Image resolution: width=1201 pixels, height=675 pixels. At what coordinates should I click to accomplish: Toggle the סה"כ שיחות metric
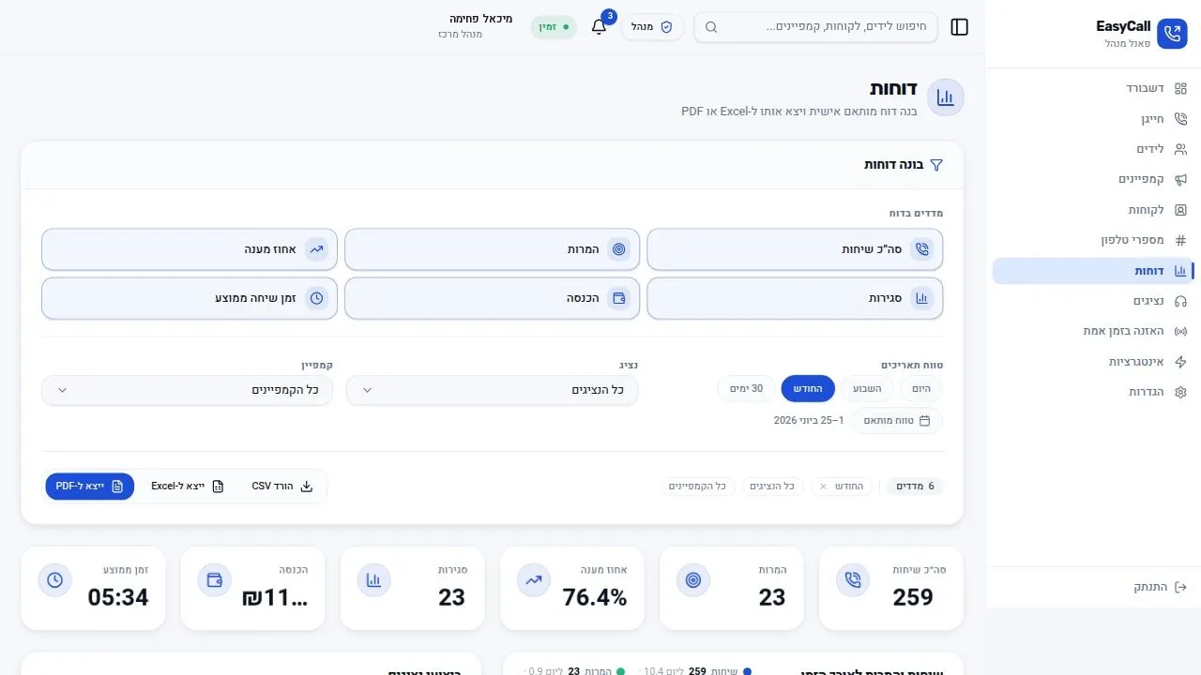(x=795, y=249)
